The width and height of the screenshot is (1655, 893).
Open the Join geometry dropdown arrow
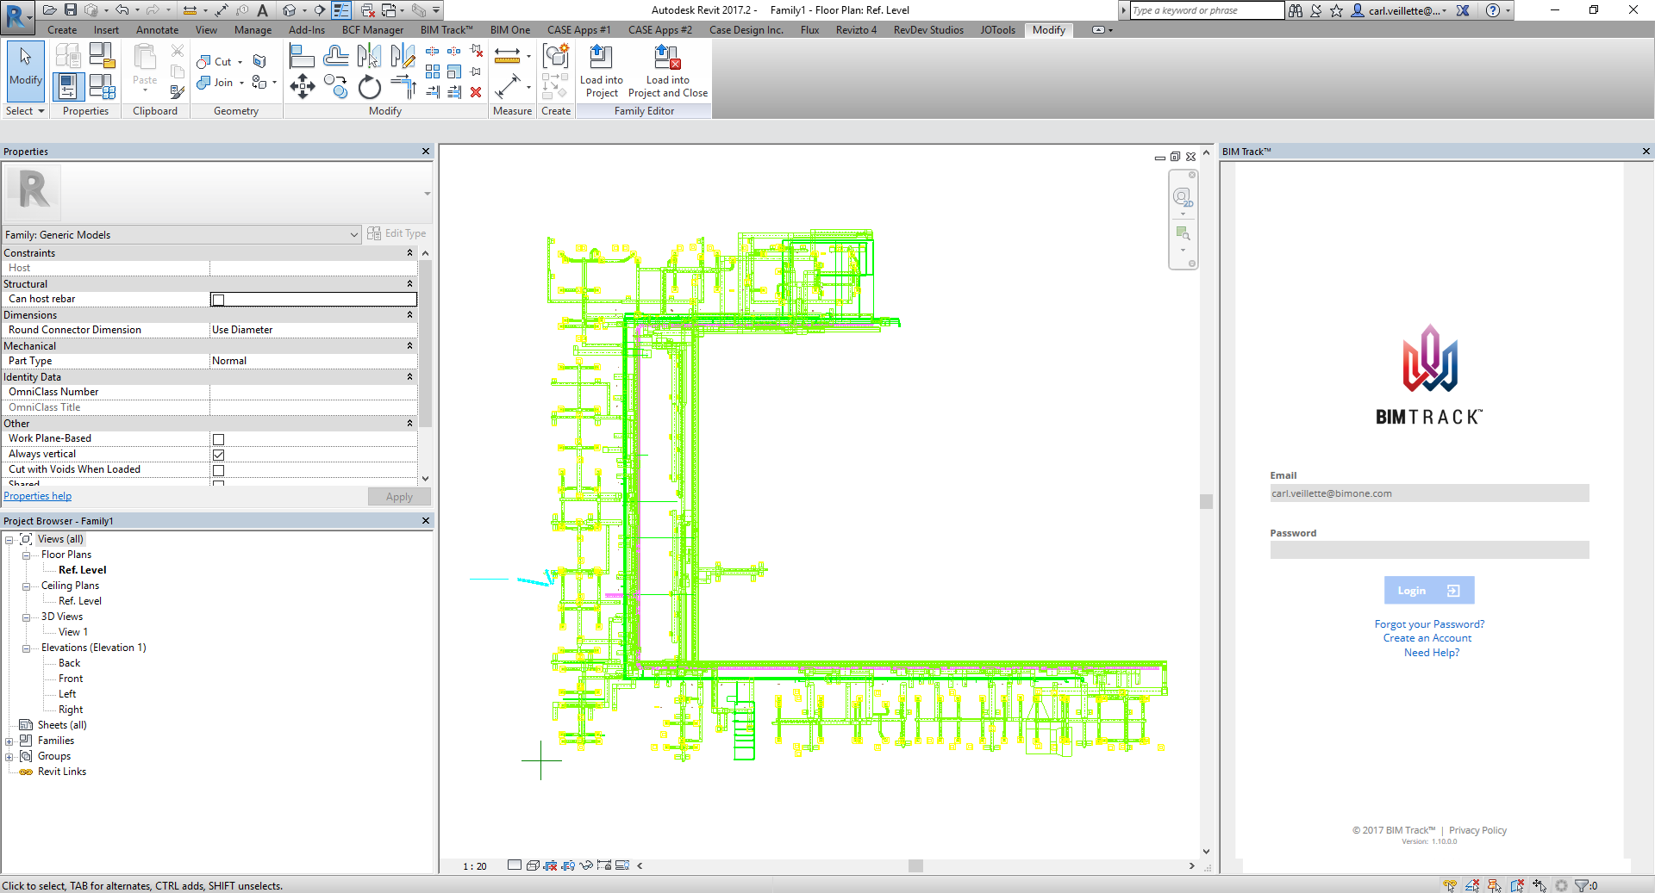click(242, 83)
